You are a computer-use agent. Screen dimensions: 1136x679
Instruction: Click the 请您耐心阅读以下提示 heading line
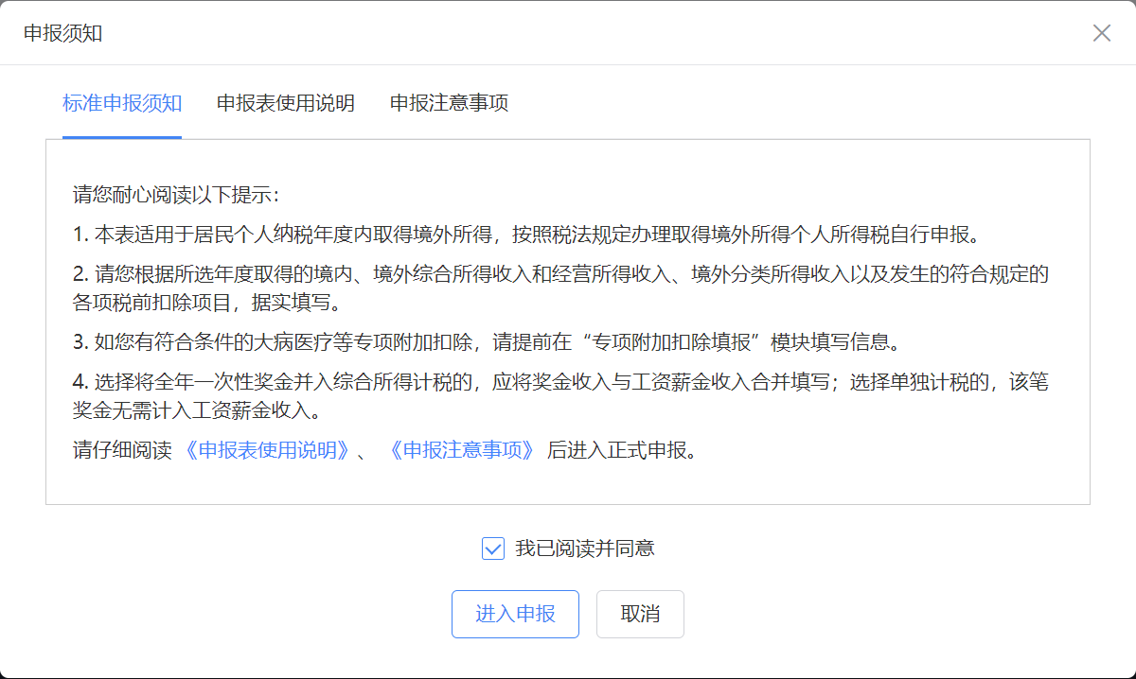[177, 196]
